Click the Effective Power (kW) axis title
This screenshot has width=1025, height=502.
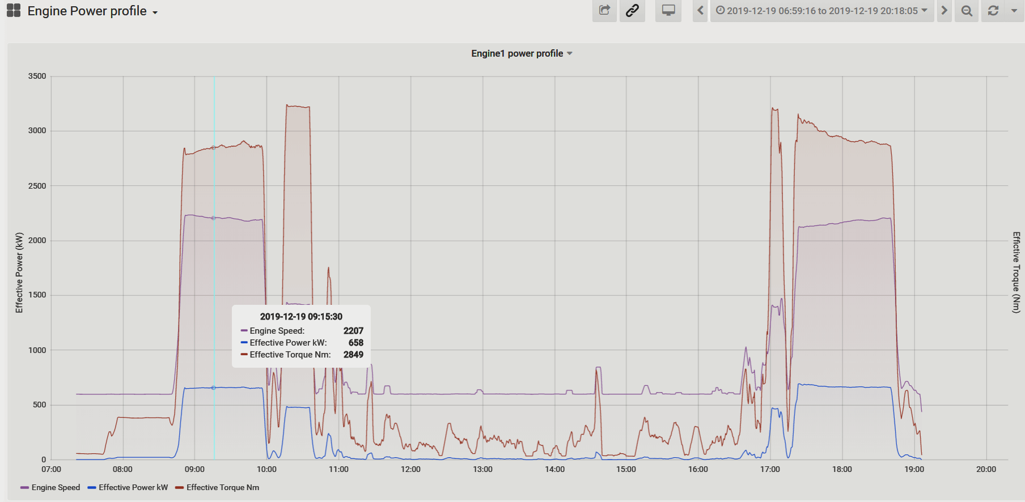19,273
